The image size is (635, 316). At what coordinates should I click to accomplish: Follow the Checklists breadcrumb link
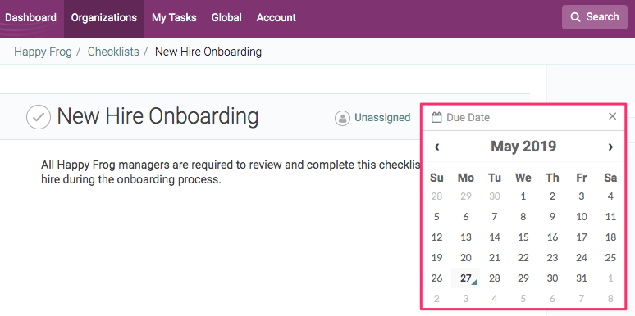tap(113, 52)
